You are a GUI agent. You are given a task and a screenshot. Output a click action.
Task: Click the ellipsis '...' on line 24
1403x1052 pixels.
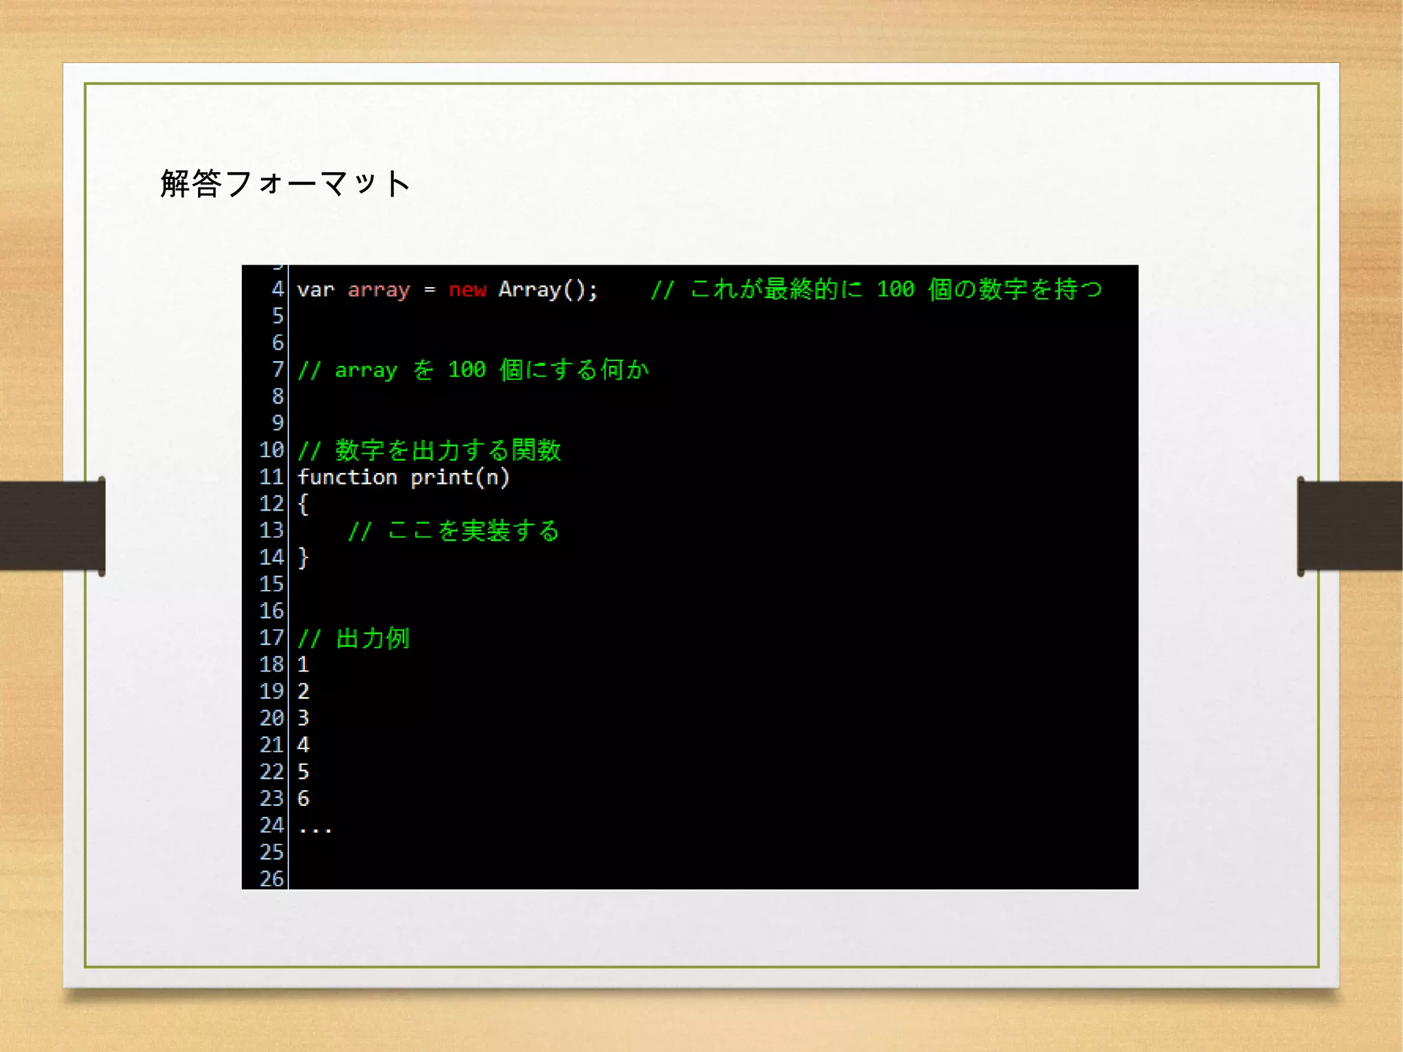(x=315, y=830)
